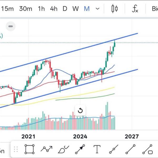Collapse the indicator legend with minus button
The image size is (158, 158).
11,26
